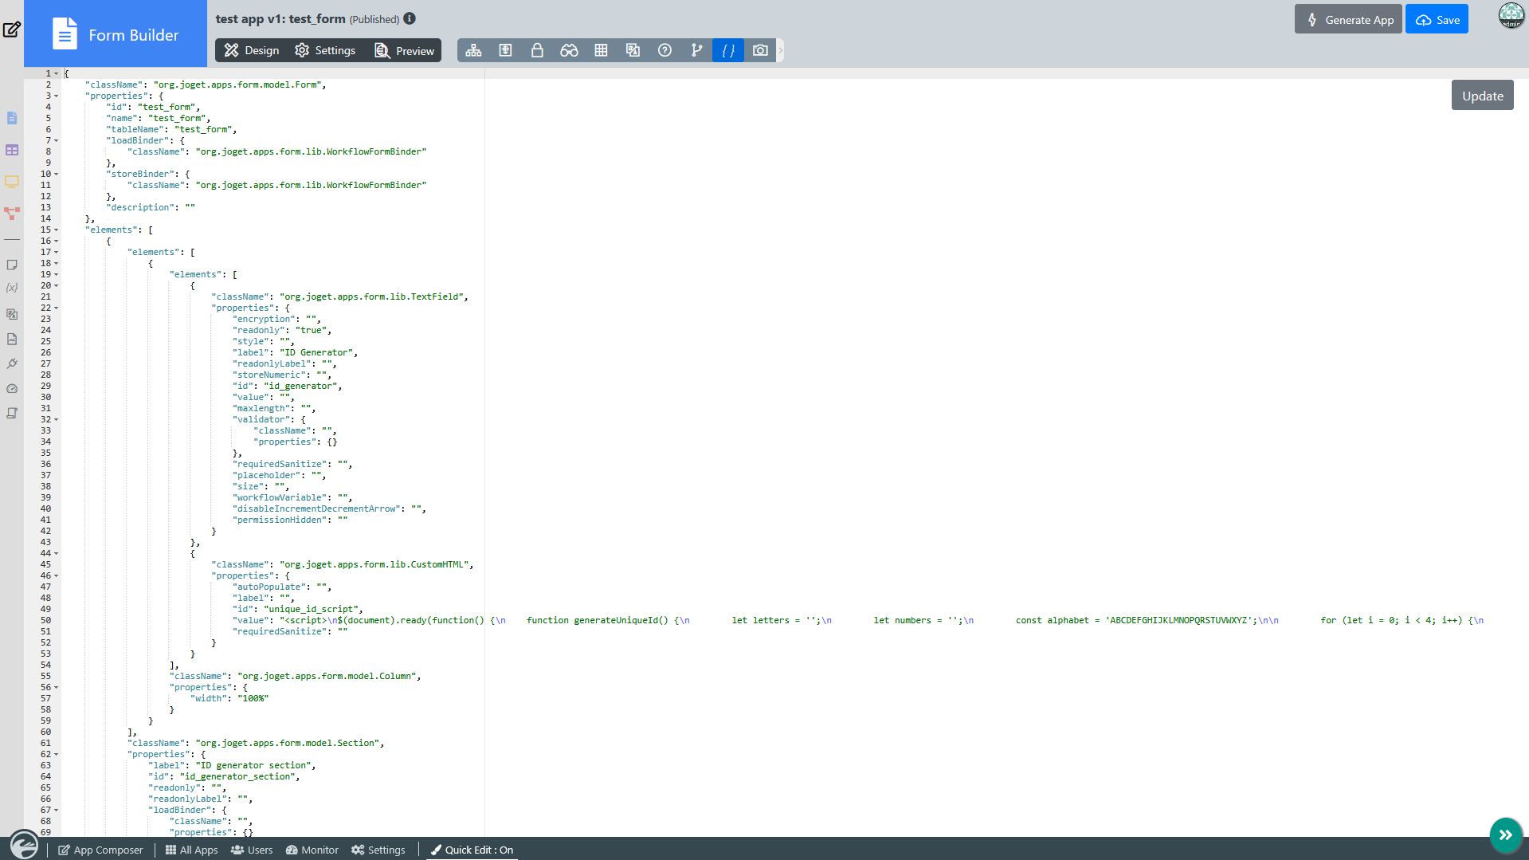
Task: Click the generateUniqueId function text in code
Action: click(597, 620)
